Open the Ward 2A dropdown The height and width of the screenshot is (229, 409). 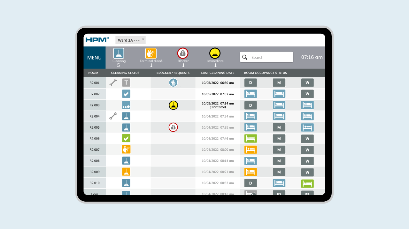130,40
